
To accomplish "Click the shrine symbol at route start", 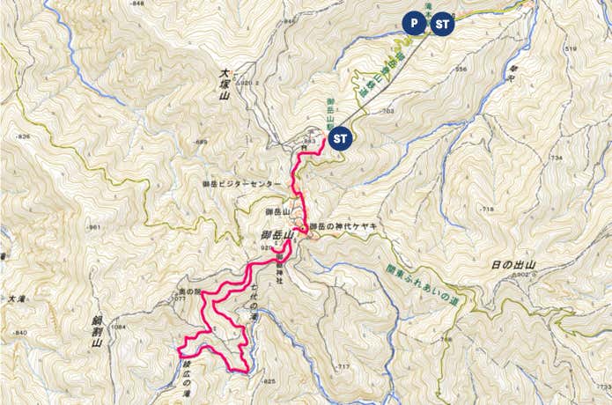I will 303,148.
